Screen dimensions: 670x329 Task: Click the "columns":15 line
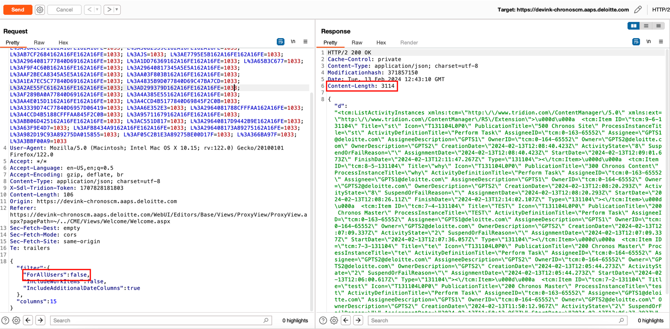[36, 301]
